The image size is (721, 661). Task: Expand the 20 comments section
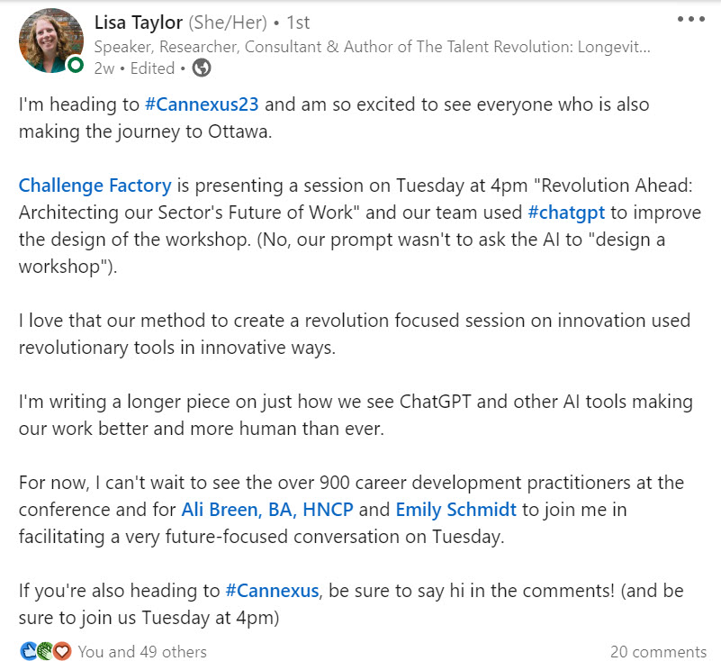[657, 651]
